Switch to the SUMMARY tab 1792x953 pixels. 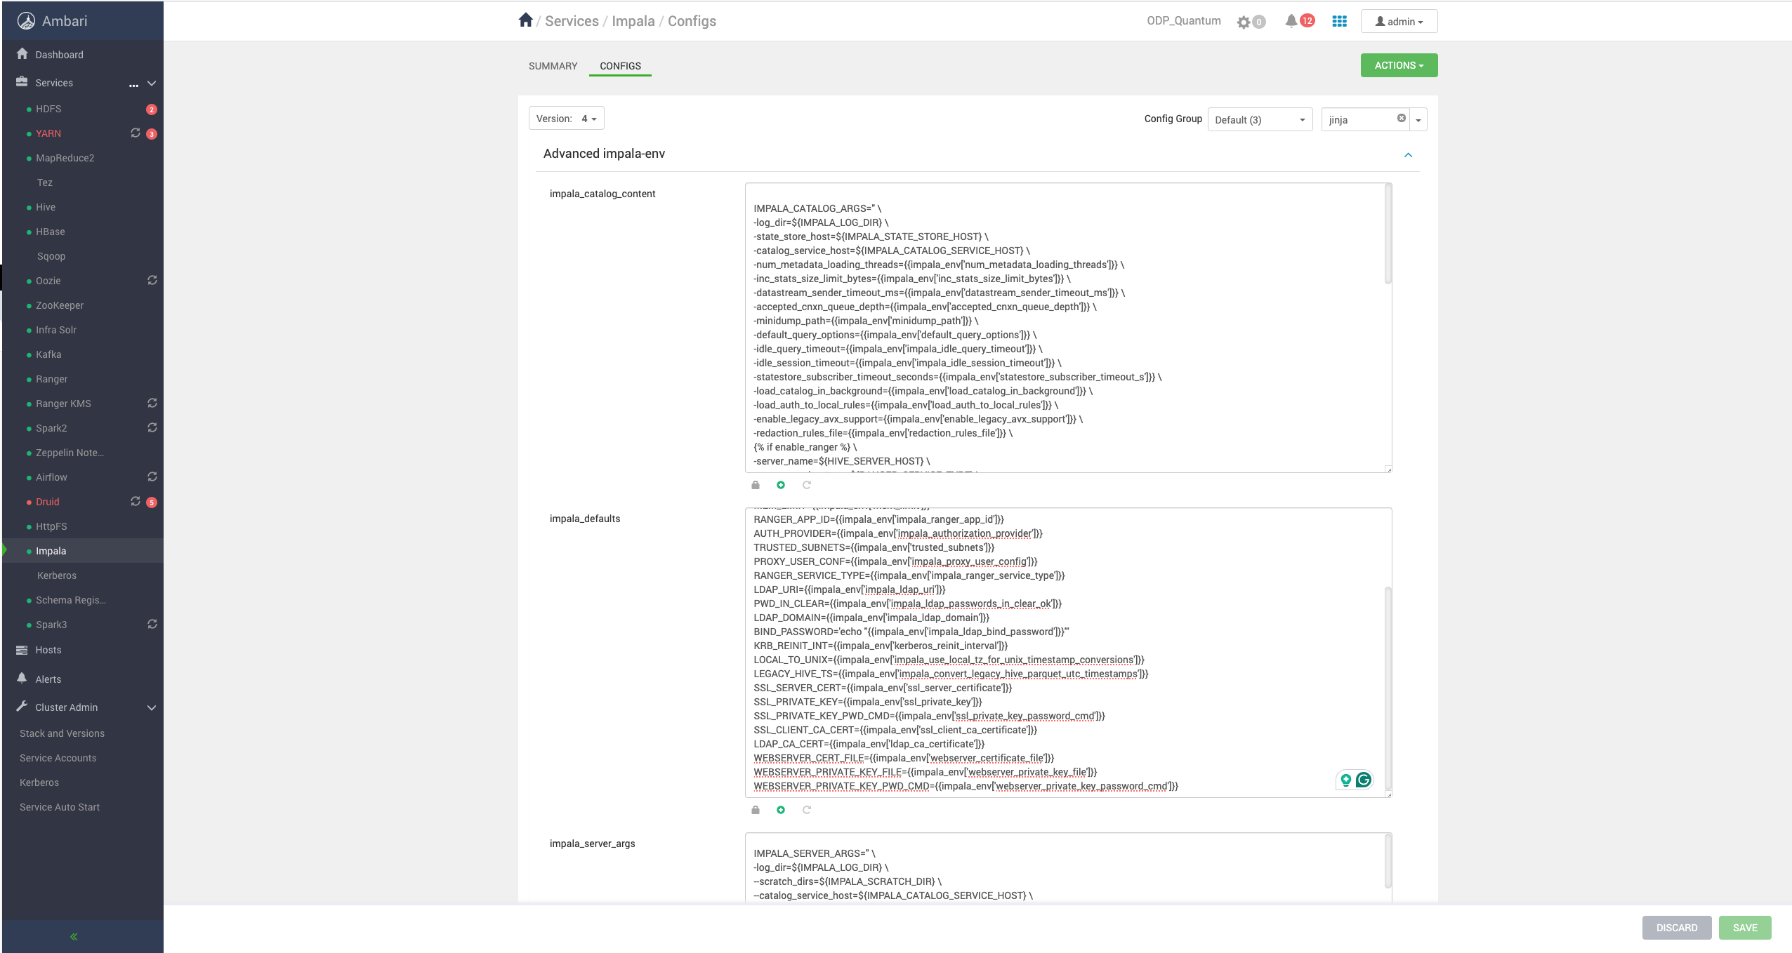point(553,66)
